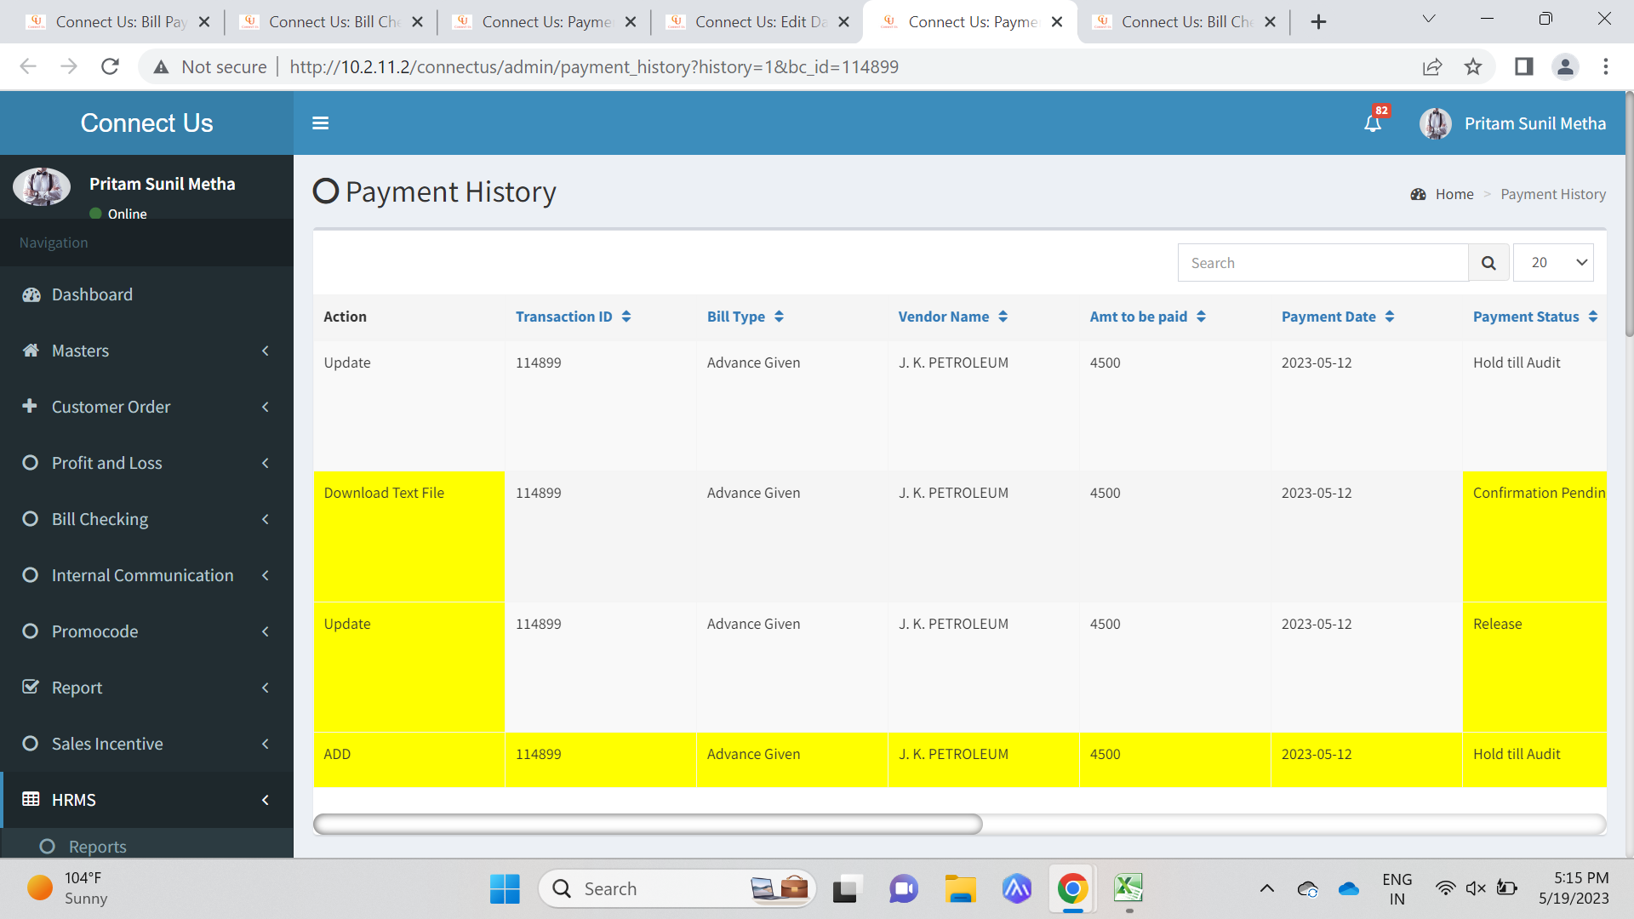
Task: Show hidden tray icons
Action: (1267, 889)
